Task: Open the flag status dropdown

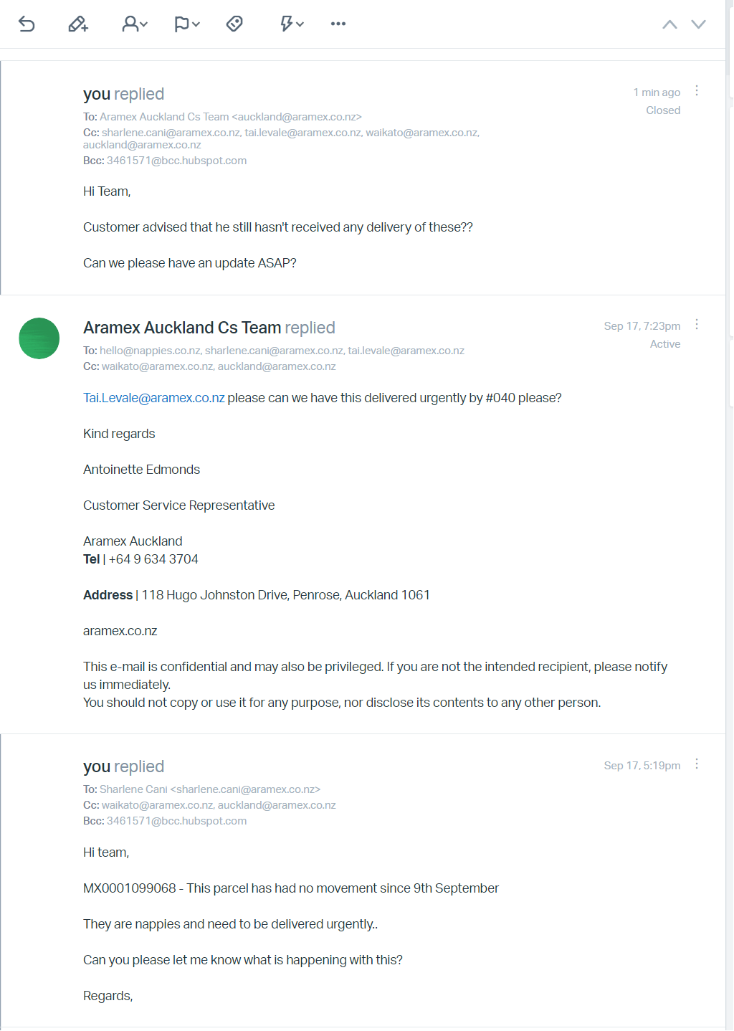Action: [x=186, y=24]
